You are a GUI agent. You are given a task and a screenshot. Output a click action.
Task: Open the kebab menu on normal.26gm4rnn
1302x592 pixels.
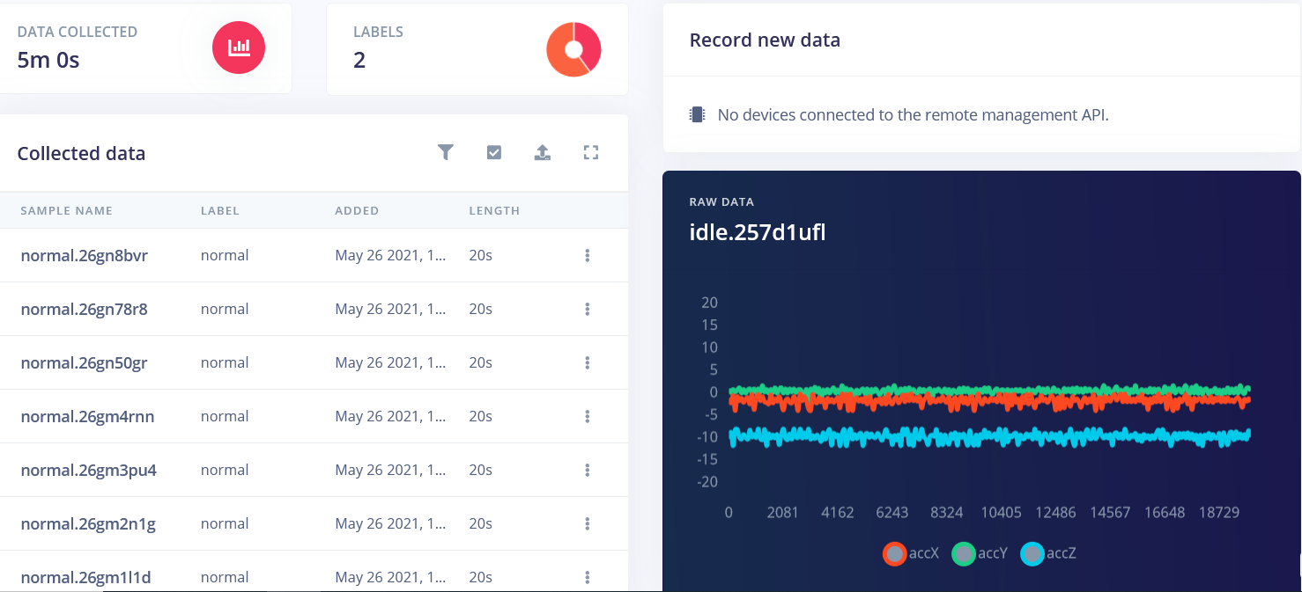point(587,415)
